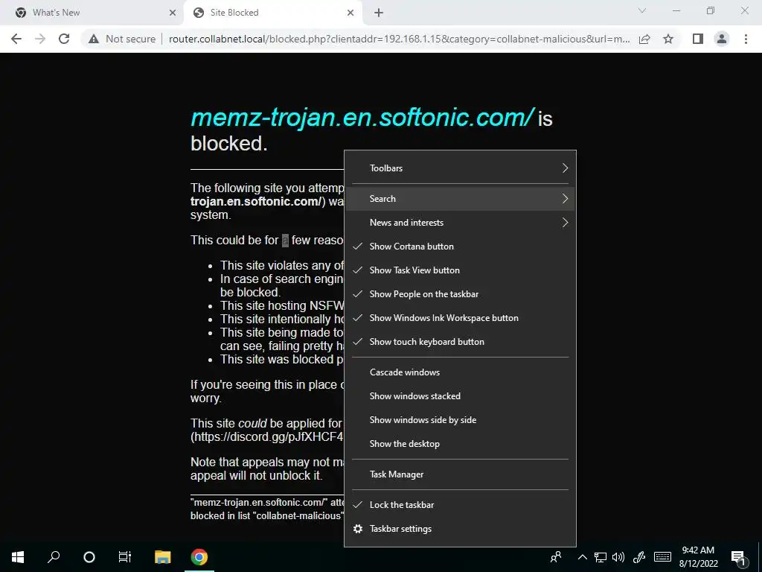Viewport: 762px width, 572px height.
Task: Open the taskbar clock and date
Action: (698, 557)
